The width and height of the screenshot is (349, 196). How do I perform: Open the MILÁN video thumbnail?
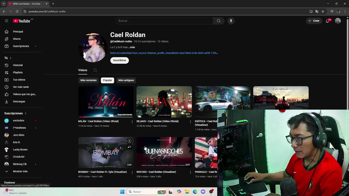pyautogui.click(x=106, y=102)
